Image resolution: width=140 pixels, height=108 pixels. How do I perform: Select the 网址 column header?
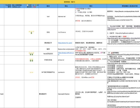66,6
